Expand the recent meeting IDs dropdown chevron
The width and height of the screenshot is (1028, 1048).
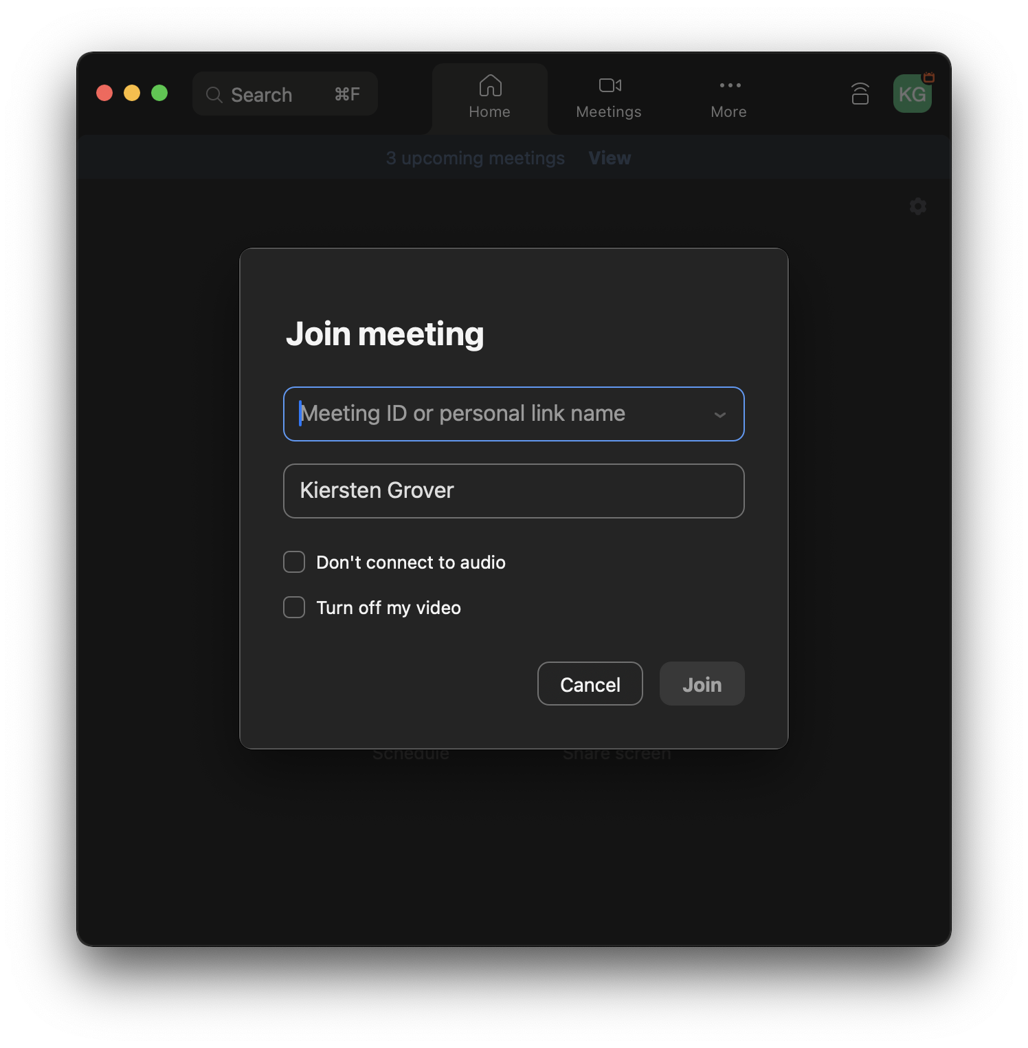[x=719, y=415]
